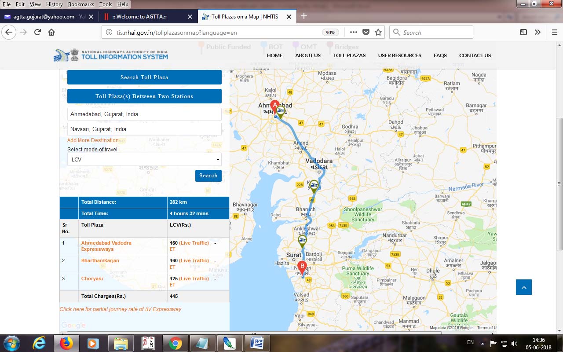Screen dimensions: 563x352
Task: Click the red marker A on Ahmedabad
Action: 274,106
